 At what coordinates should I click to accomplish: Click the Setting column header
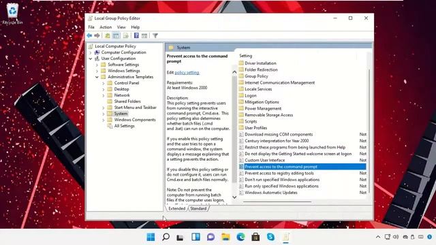246,56
